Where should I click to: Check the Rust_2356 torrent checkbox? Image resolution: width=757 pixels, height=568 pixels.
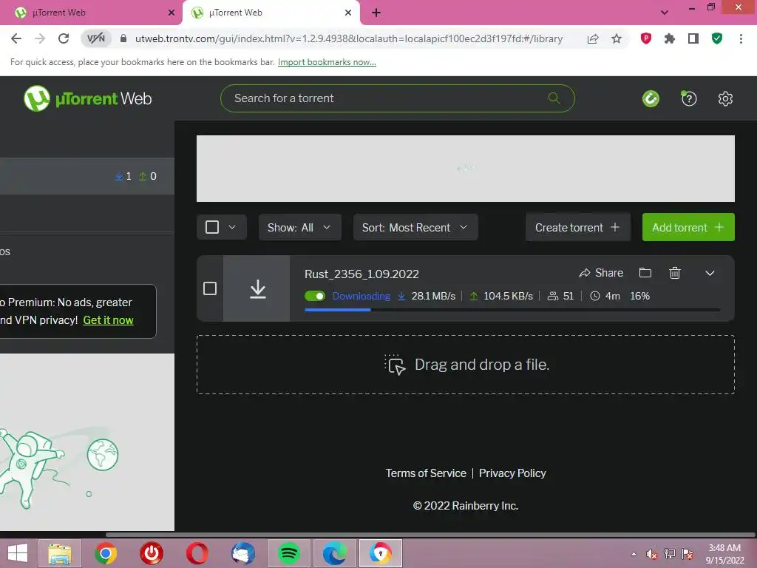tap(209, 288)
